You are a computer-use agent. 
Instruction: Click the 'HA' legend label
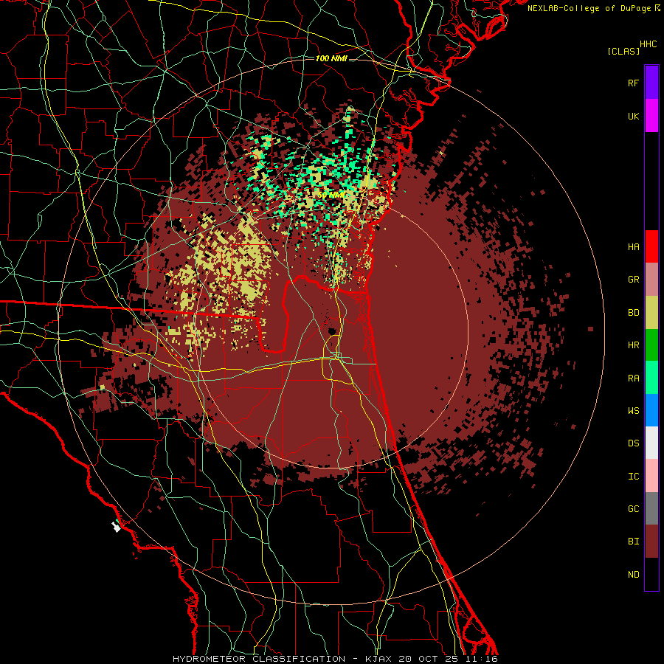[x=633, y=247]
